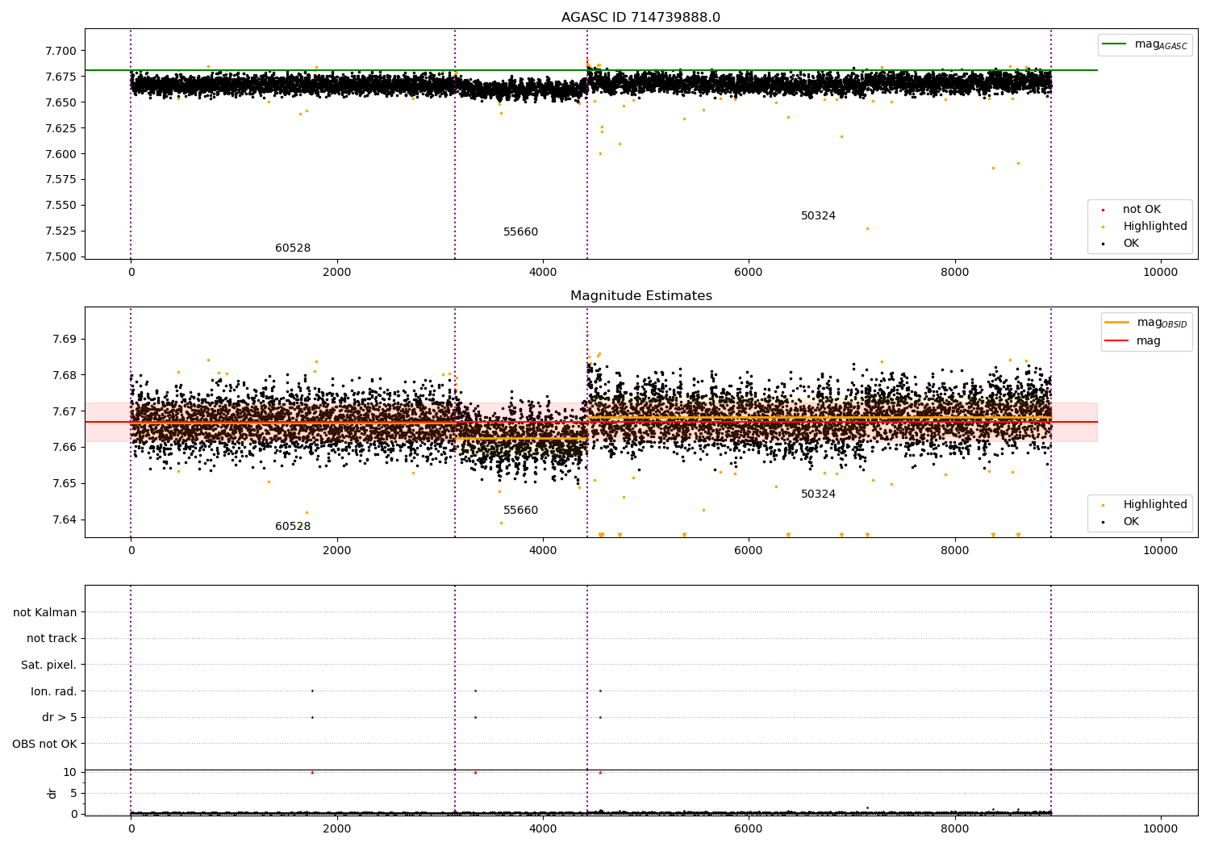The image size is (1210, 847).
Task: Click 'OK' legend entry in the top plot
Action: 1120,244
